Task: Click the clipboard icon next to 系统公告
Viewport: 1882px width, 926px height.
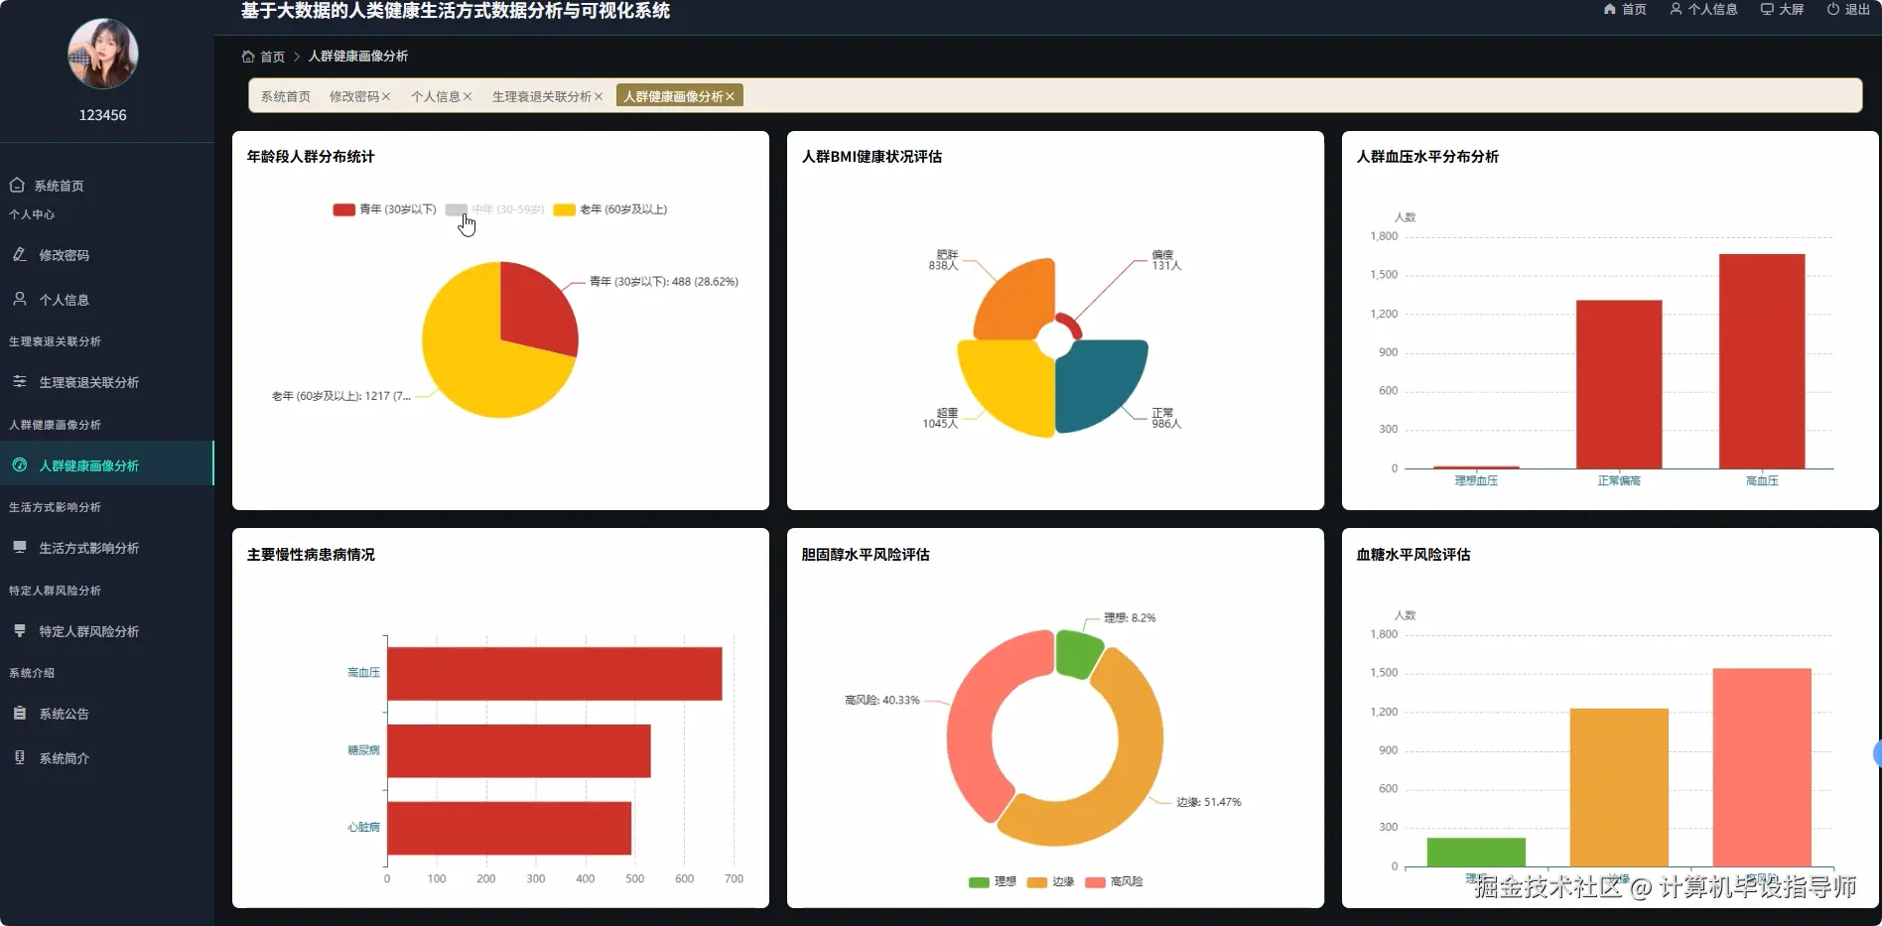Action: (x=19, y=713)
